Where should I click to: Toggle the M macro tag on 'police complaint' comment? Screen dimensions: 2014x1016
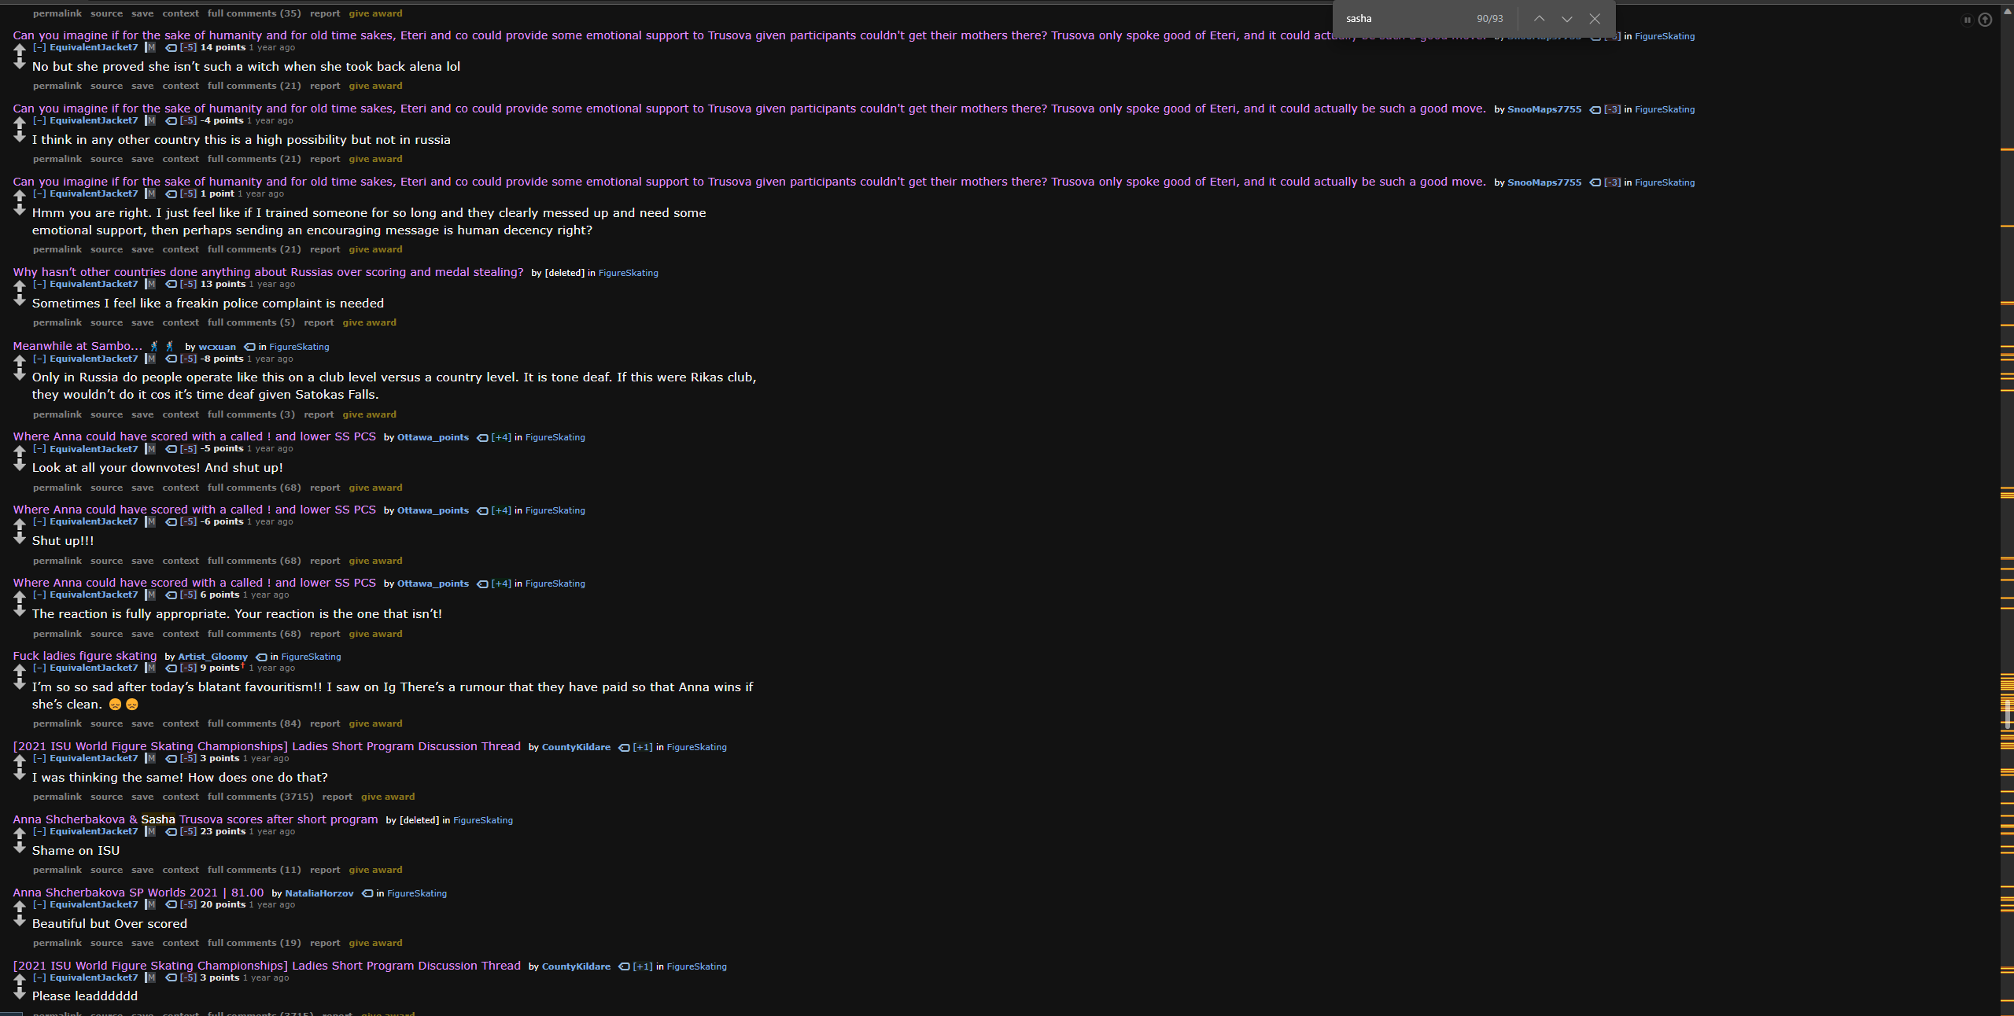pyautogui.click(x=150, y=285)
